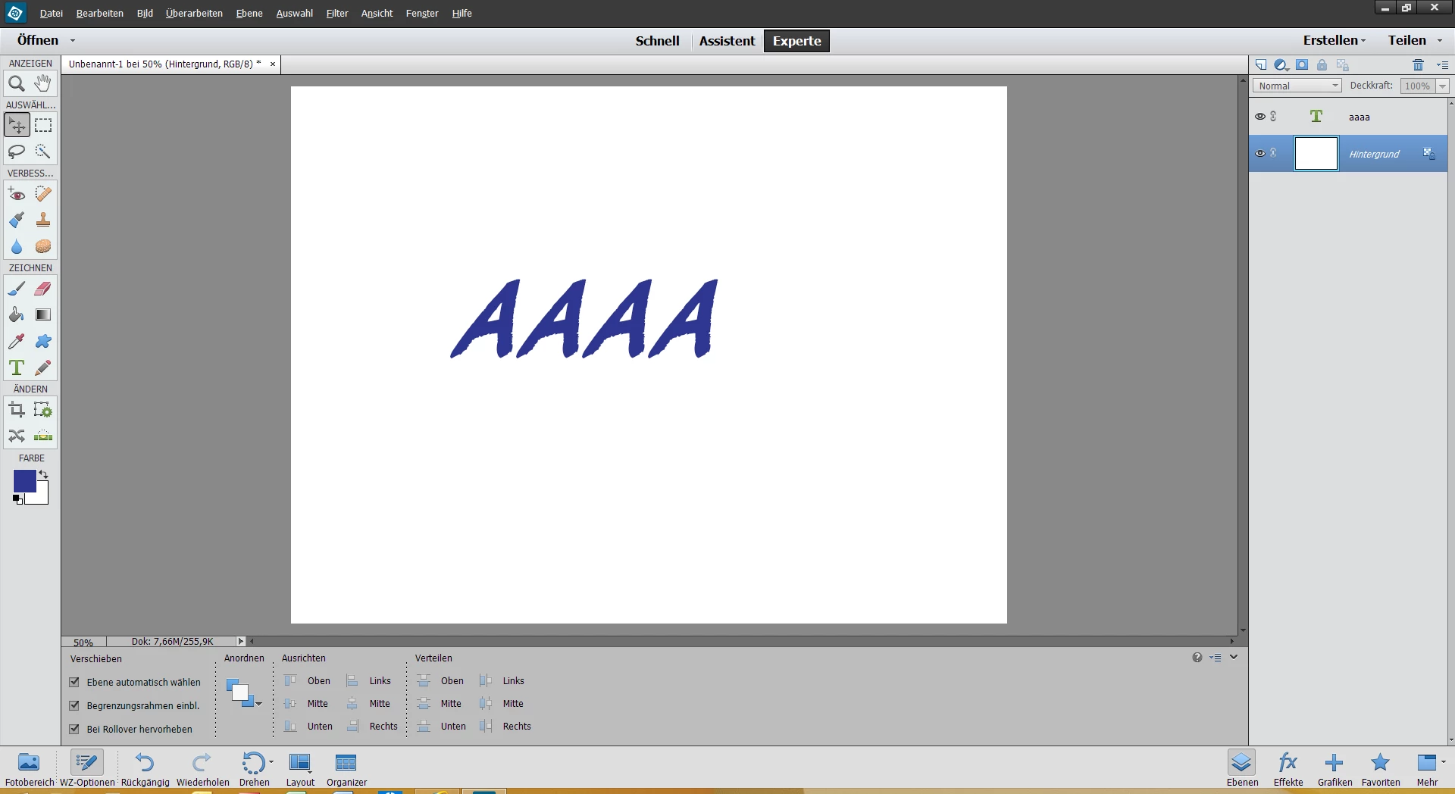This screenshot has height=794, width=1455.
Task: Select the rectangular marquee selection tool
Action: coord(43,125)
